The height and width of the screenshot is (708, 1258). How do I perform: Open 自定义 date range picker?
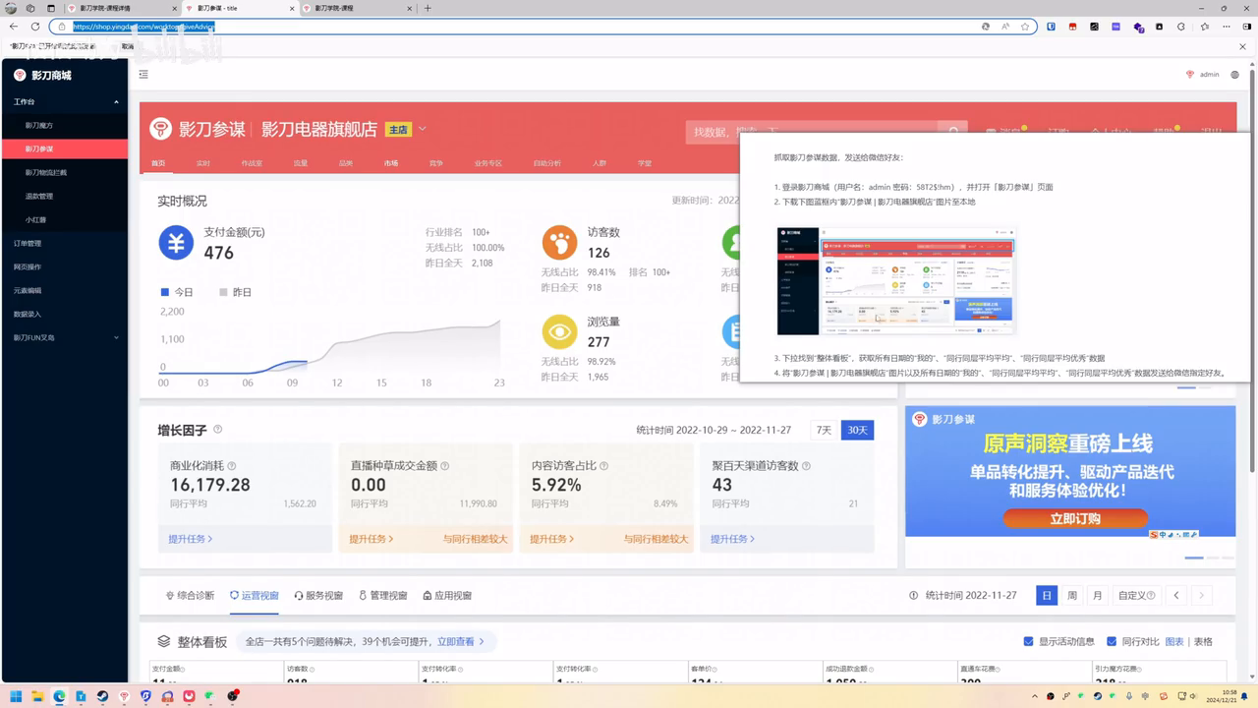[x=1136, y=595]
